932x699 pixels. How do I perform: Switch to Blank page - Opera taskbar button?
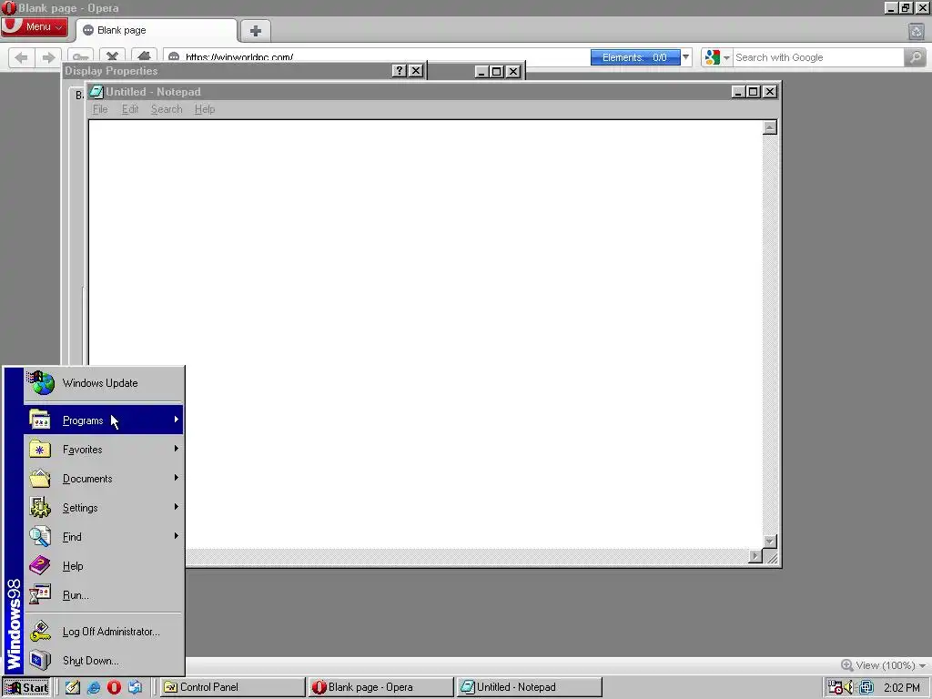click(380, 687)
